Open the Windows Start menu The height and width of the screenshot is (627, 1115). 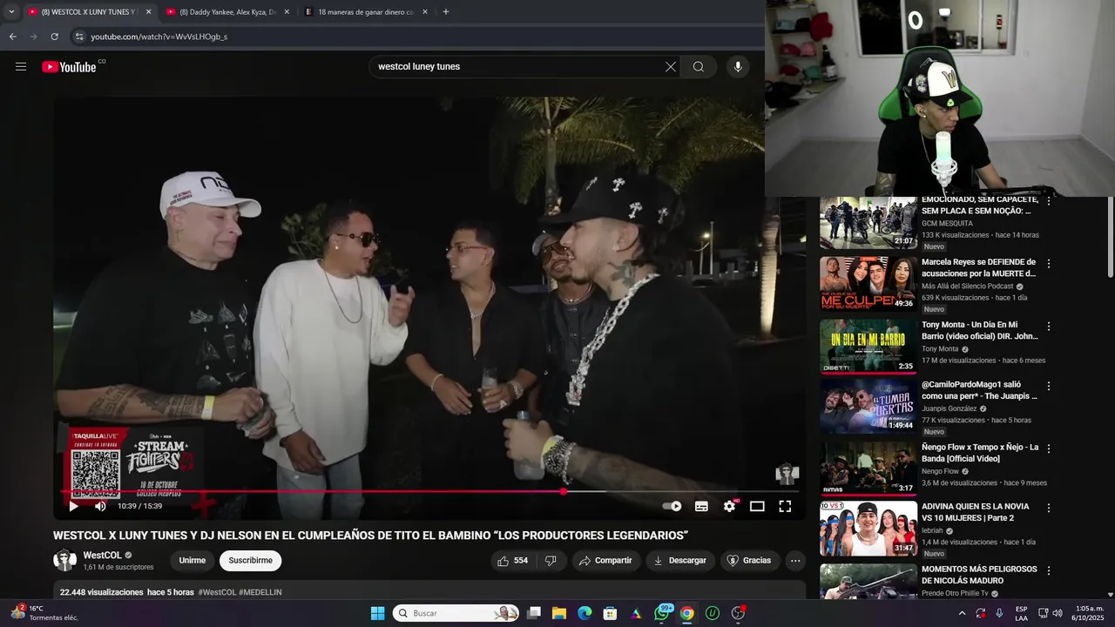(x=377, y=613)
